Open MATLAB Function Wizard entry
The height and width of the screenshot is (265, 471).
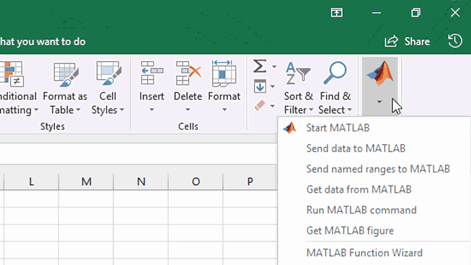click(364, 252)
